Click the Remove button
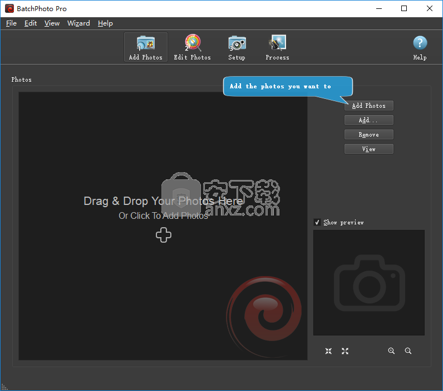Viewport: 443px width, 391px height. click(x=368, y=134)
